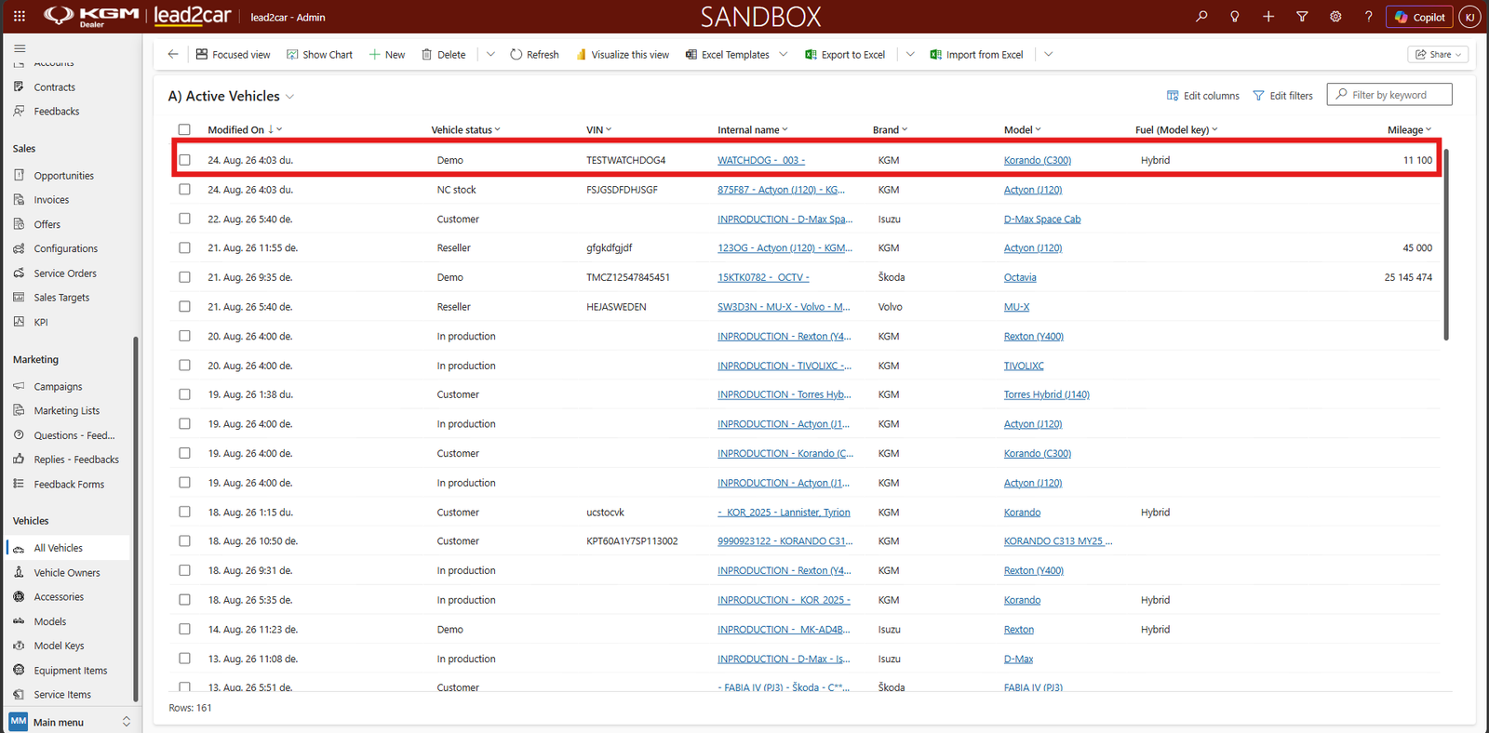Click Show Chart in command bar

(x=319, y=55)
